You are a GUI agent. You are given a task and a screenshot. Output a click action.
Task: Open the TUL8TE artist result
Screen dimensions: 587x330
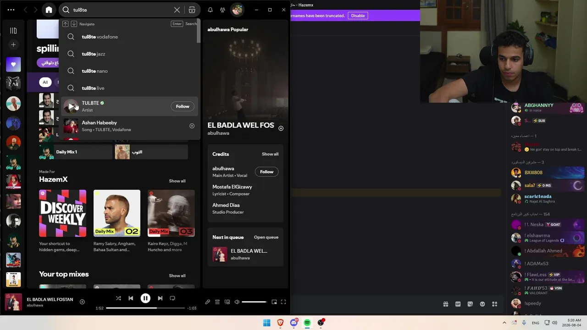pyautogui.click(x=130, y=106)
